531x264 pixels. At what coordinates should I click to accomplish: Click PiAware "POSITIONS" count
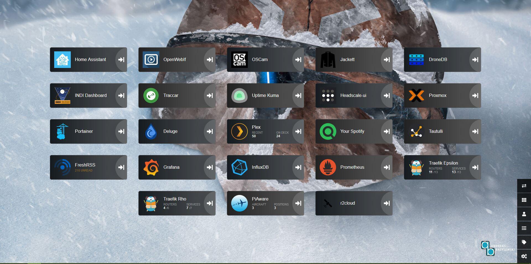[x=281, y=206]
